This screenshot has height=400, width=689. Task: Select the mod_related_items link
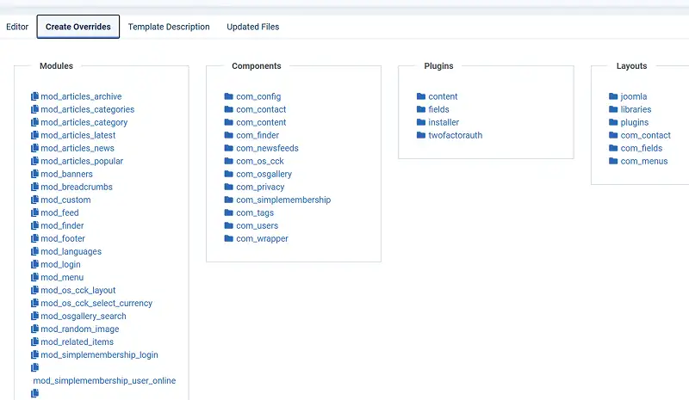pos(77,342)
